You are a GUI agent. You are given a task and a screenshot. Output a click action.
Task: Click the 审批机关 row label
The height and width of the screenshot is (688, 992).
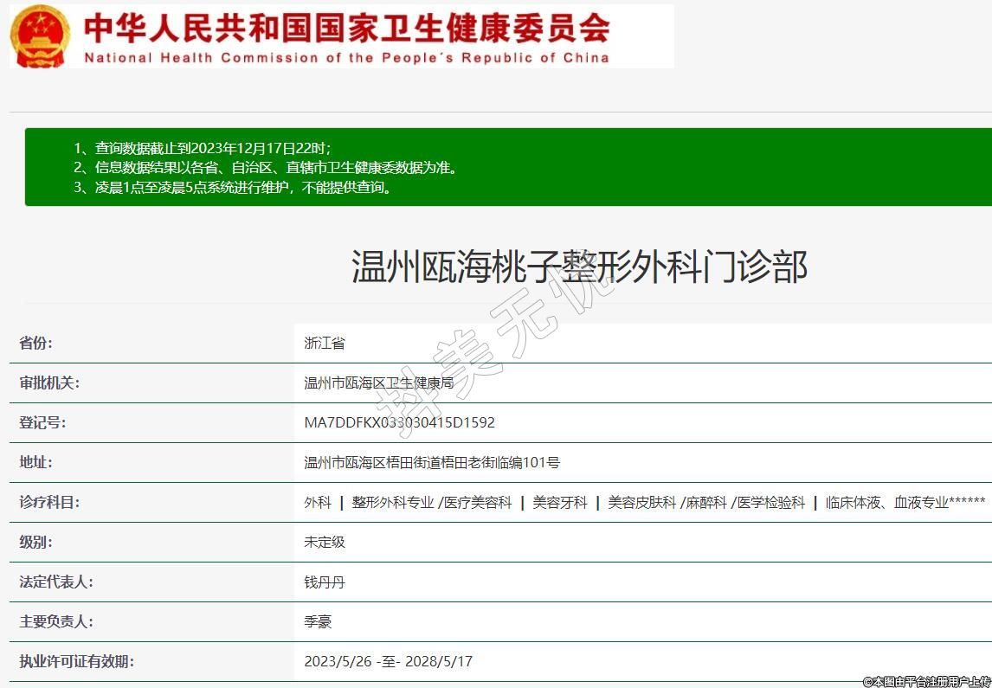pyautogui.click(x=49, y=383)
